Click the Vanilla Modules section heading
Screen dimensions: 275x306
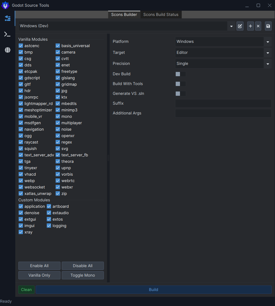coord(33,39)
